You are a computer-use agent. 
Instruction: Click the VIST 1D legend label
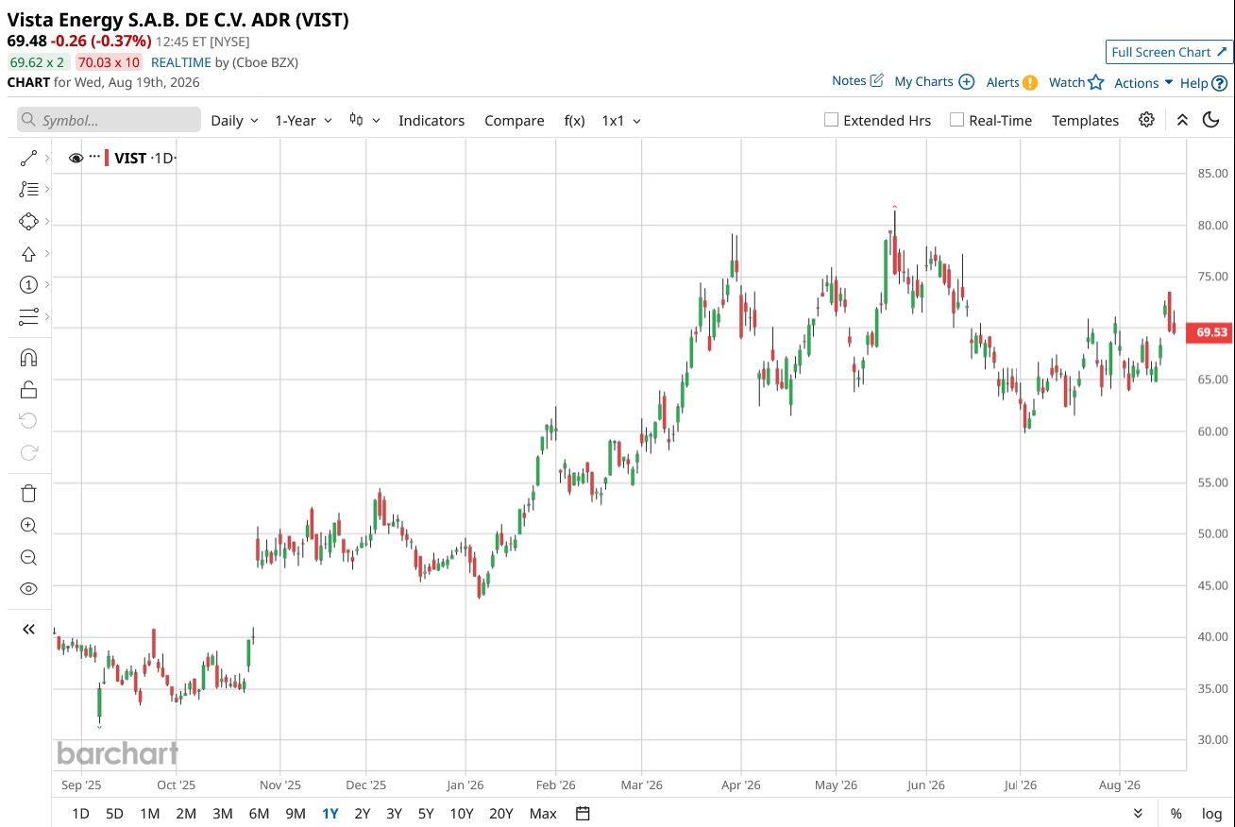144,158
